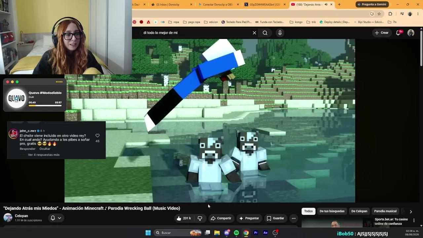Open the Chrome profile avatar
Screen dimensions: 423x238
(410, 14)
